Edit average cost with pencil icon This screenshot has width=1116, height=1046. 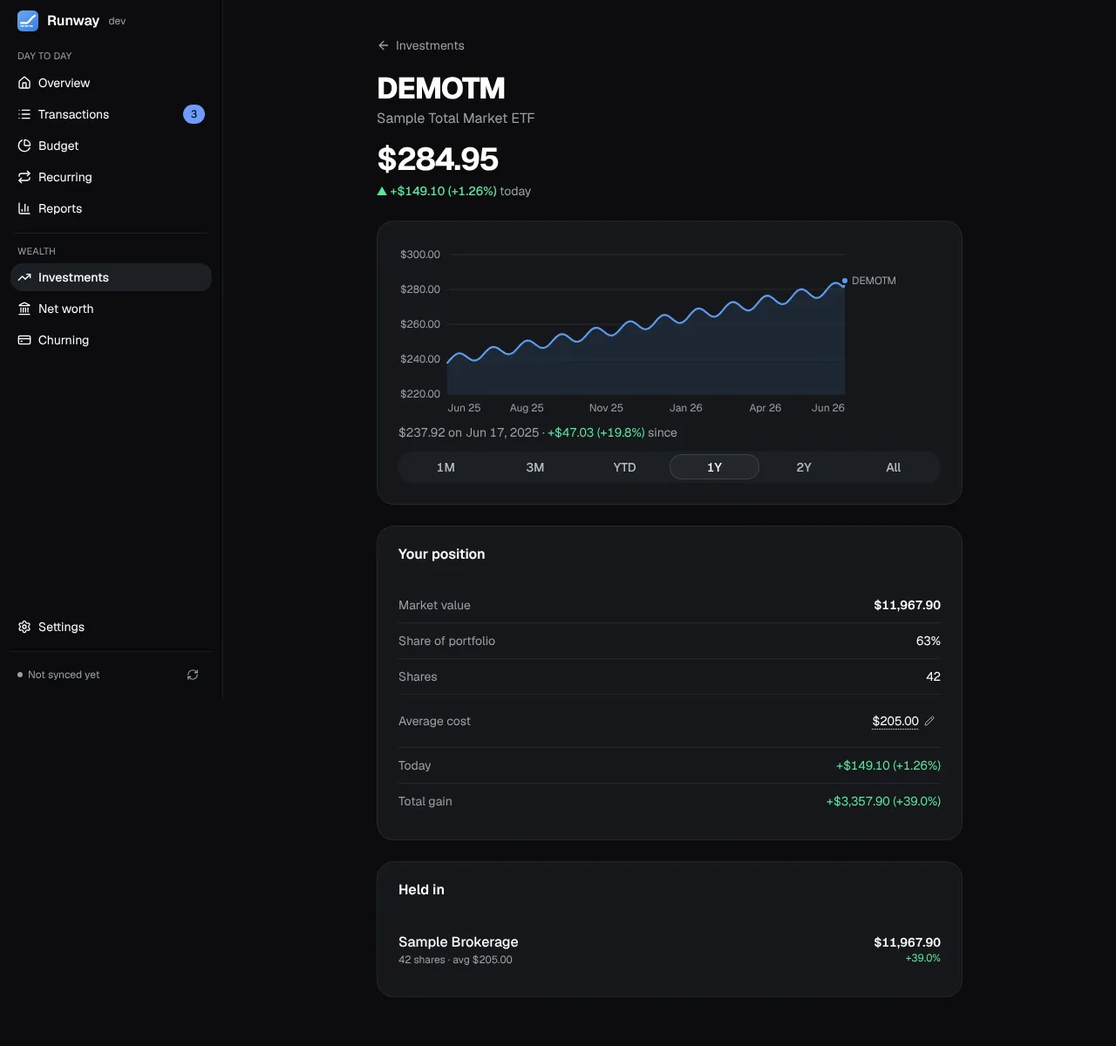click(929, 721)
